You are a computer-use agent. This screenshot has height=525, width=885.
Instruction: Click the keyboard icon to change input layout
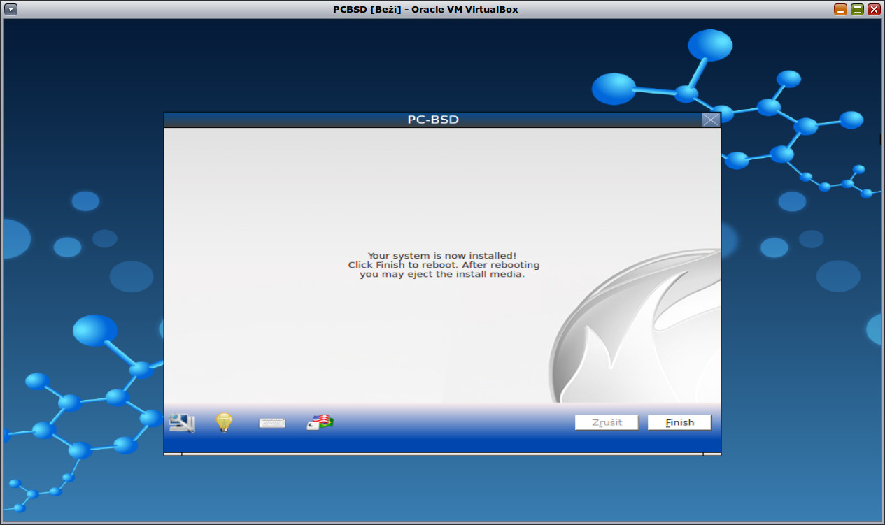(x=271, y=422)
